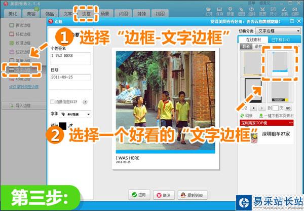Click the 日期 2011-09-25 date field
Viewport: 304px width, 211px height.
(70, 77)
